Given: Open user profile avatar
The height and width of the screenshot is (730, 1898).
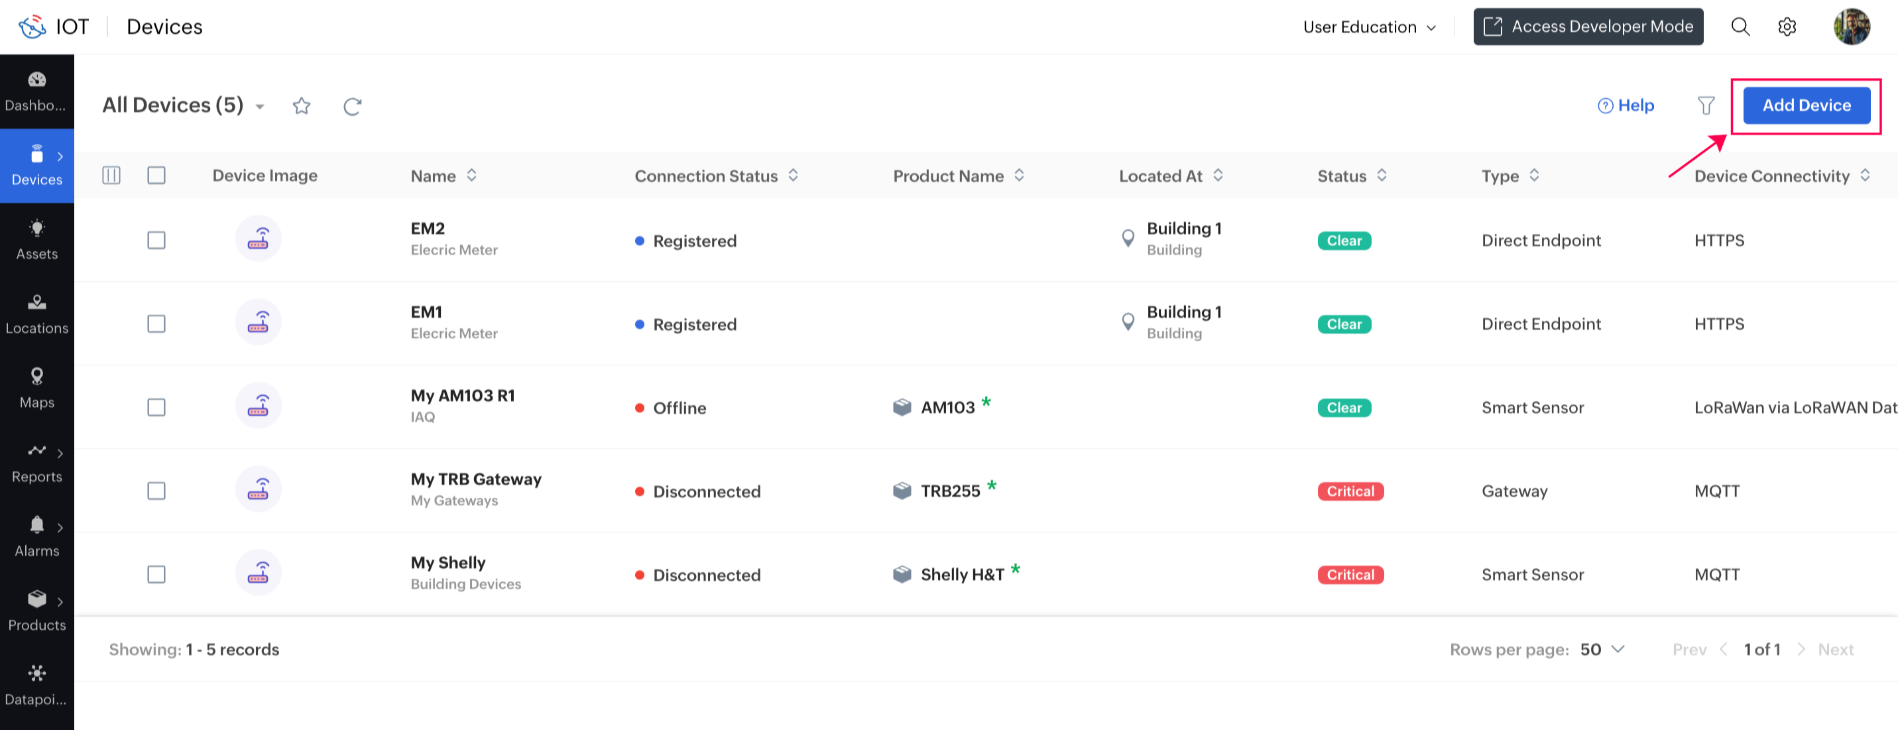Looking at the screenshot, I should pos(1851,27).
